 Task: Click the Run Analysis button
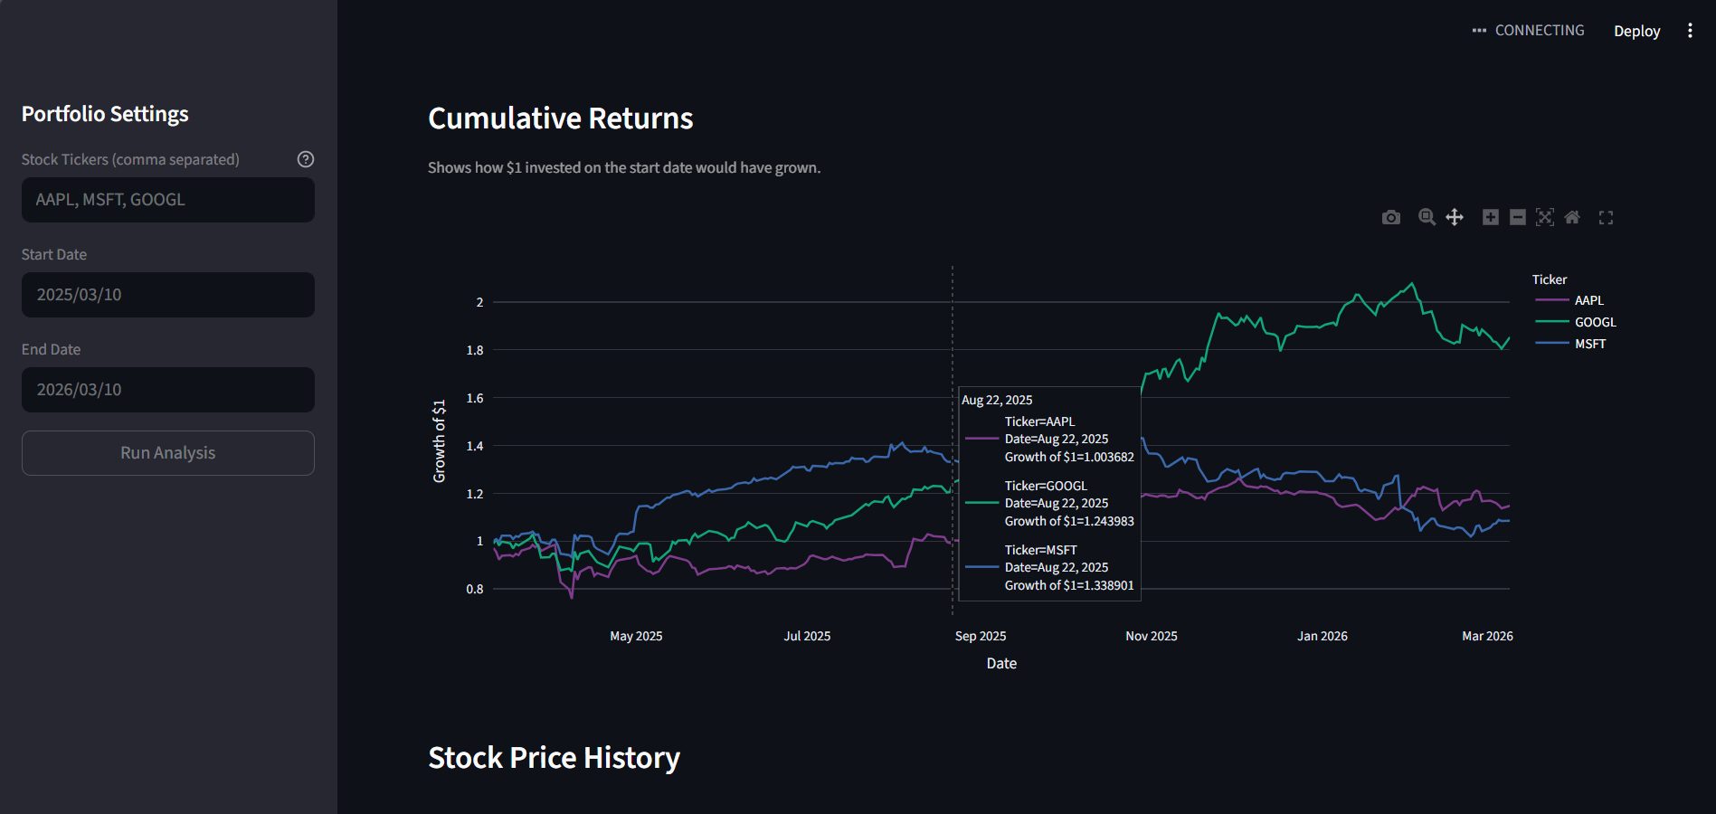[x=168, y=453]
